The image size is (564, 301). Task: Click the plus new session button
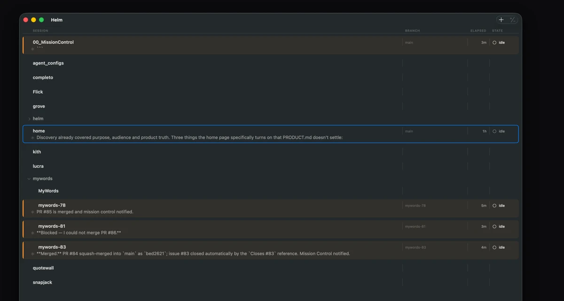click(501, 20)
